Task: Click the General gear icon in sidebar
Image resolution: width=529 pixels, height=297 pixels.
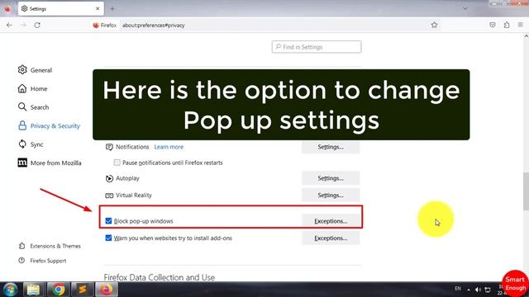Action: [x=22, y=69]
